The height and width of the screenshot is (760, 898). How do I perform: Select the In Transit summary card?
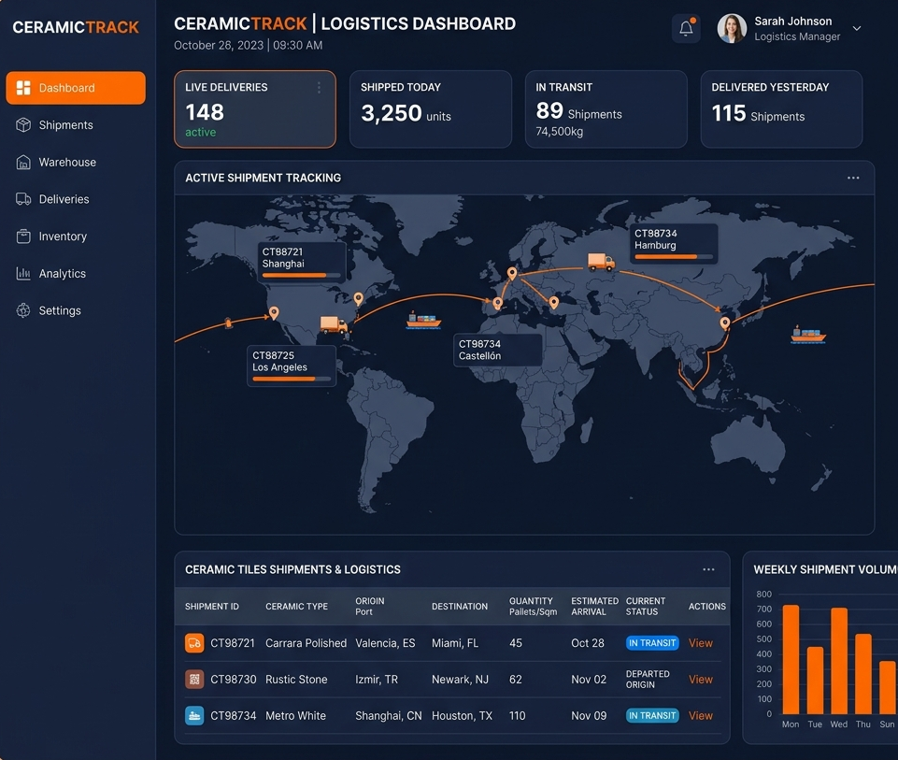pos(606,109)
